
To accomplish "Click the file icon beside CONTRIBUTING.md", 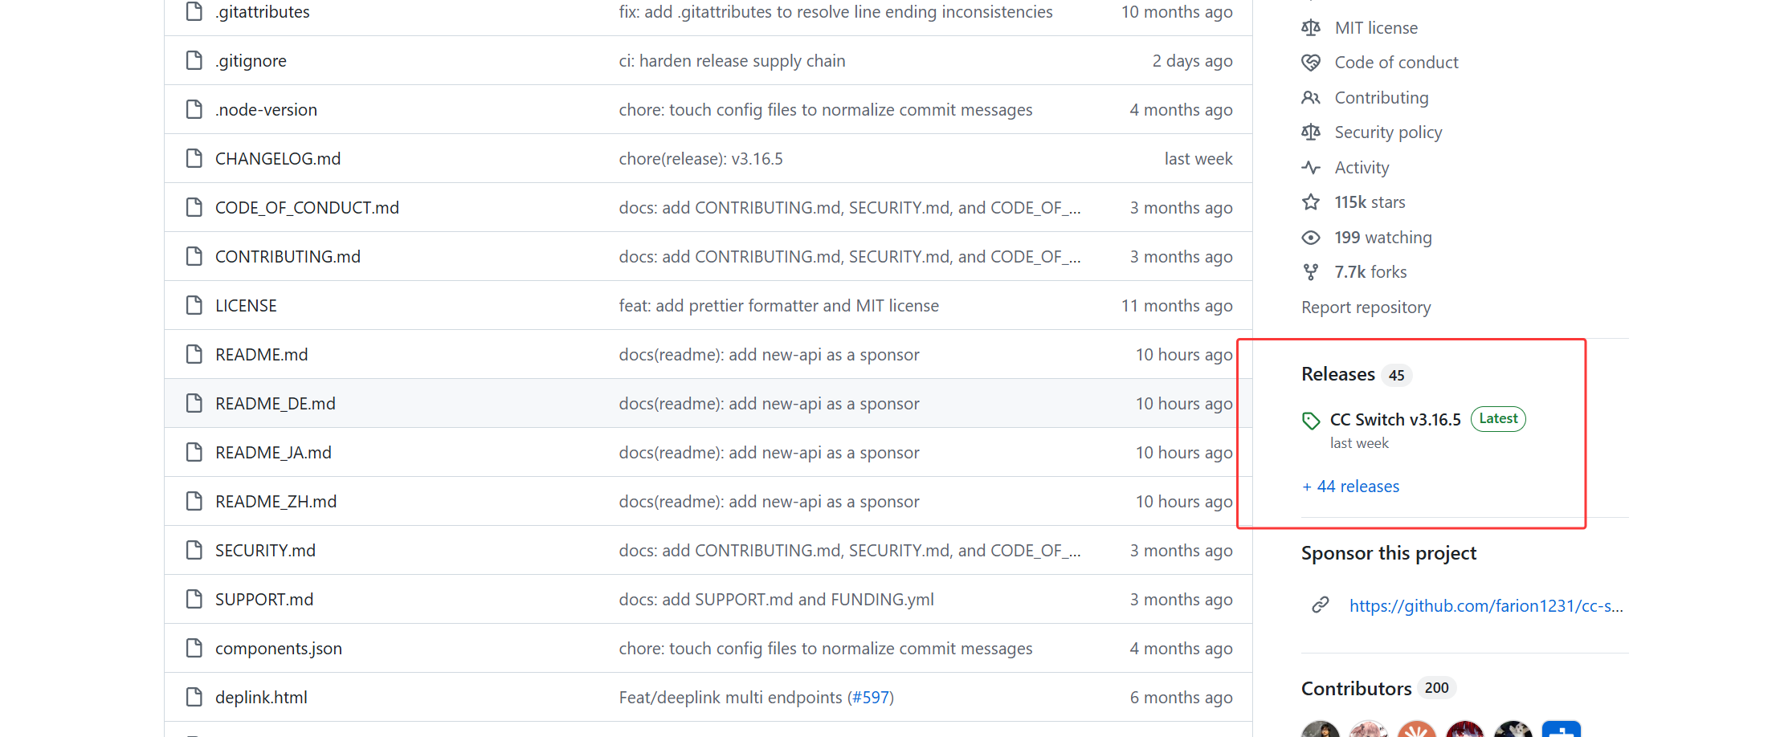I will (x=194, y=256).
